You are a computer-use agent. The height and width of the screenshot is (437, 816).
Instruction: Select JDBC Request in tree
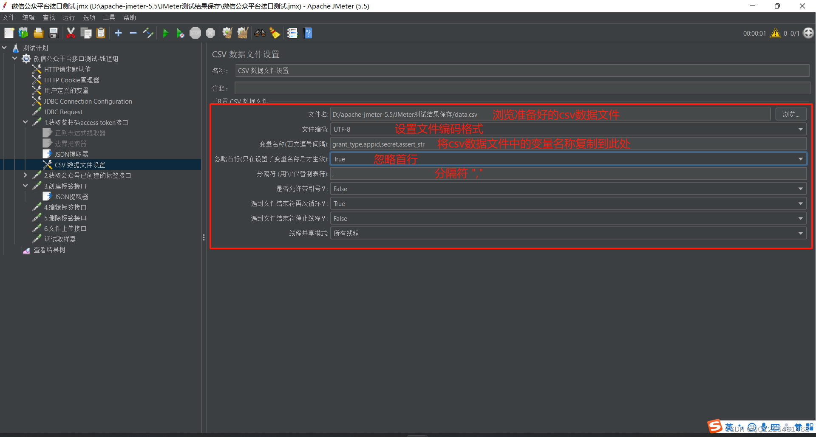click(63, 112)
